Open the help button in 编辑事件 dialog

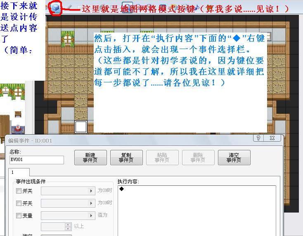click(258, 138)
